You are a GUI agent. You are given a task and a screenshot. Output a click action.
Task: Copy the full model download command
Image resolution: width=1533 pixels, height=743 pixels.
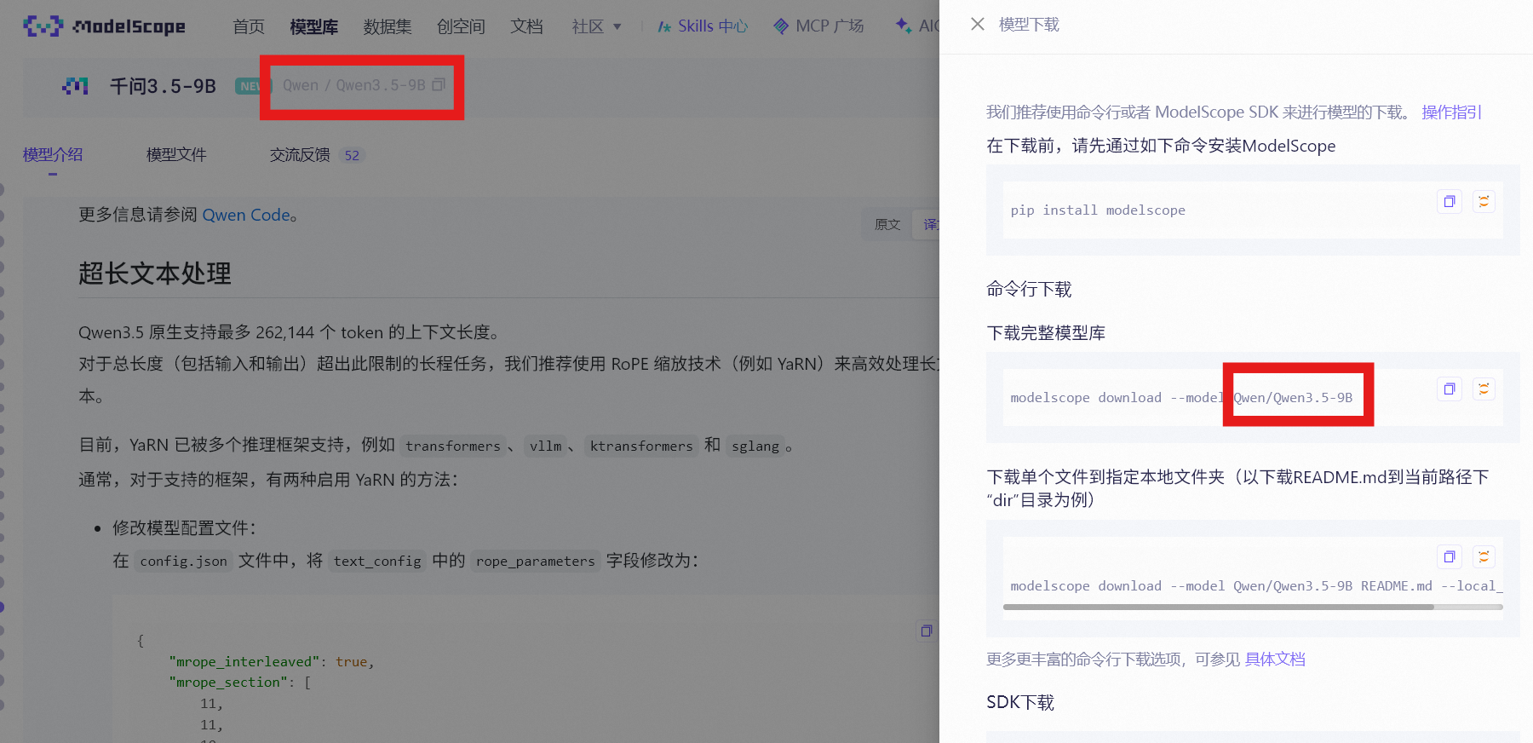[x=1450, y=389]
